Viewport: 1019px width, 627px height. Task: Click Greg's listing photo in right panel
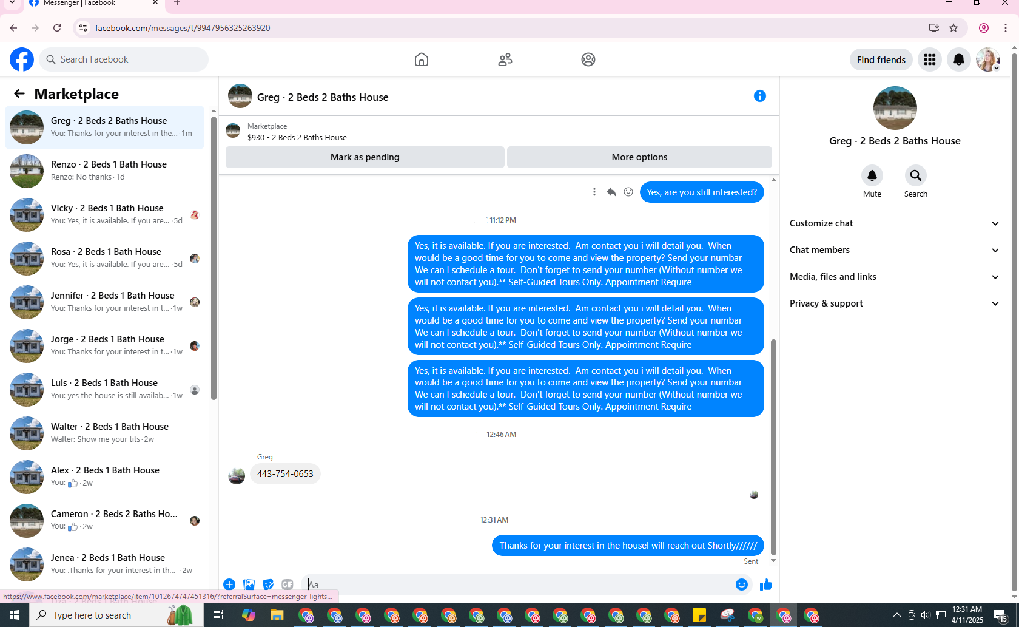click(x=895, y=108)
